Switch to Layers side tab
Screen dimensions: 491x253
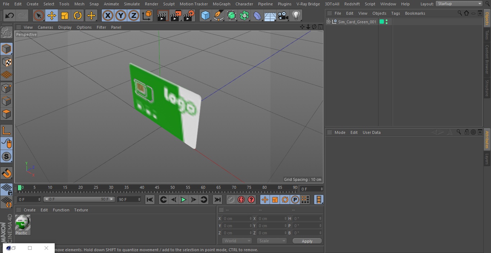[x=487, y=159]
